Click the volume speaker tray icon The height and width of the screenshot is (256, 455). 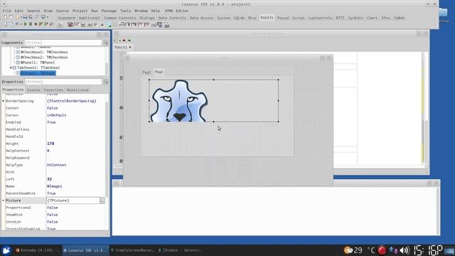(x=405, y=250)
